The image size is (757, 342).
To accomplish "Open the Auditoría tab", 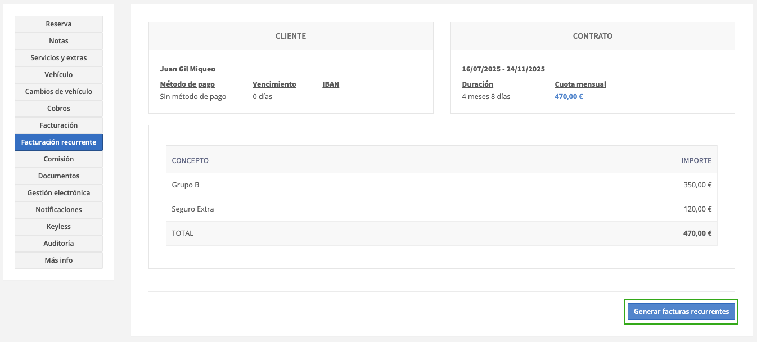I will pos(58,244).
